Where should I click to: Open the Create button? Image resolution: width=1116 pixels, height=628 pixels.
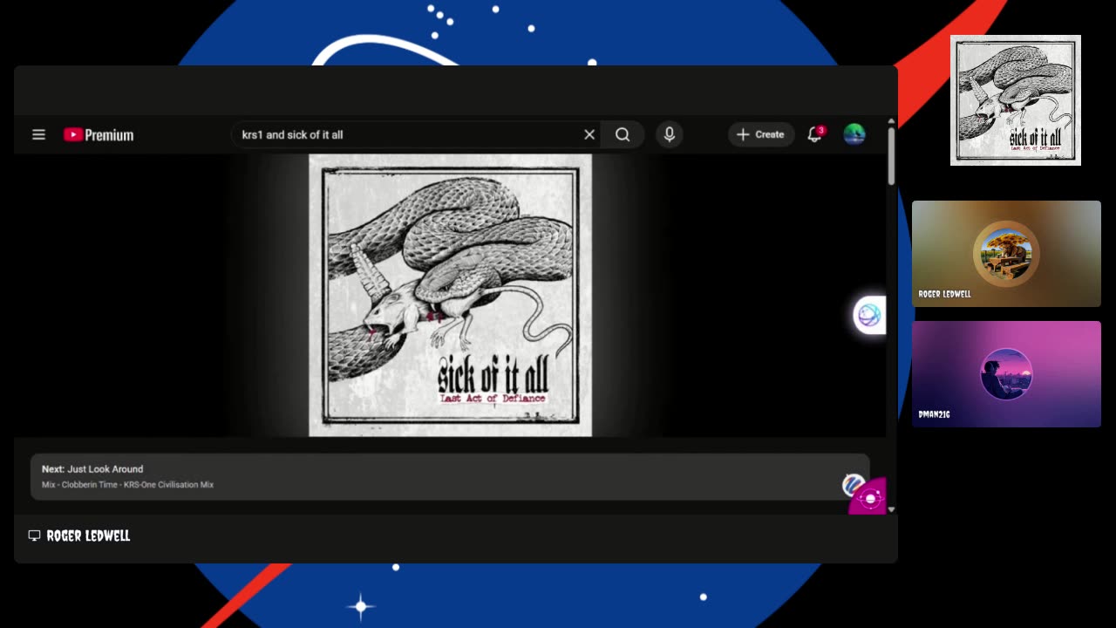coord(761,134)
